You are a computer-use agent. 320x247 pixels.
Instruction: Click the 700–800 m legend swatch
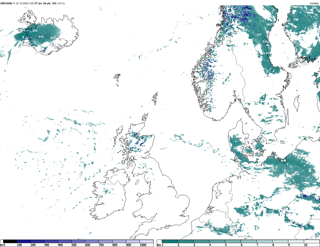[105, 242]
